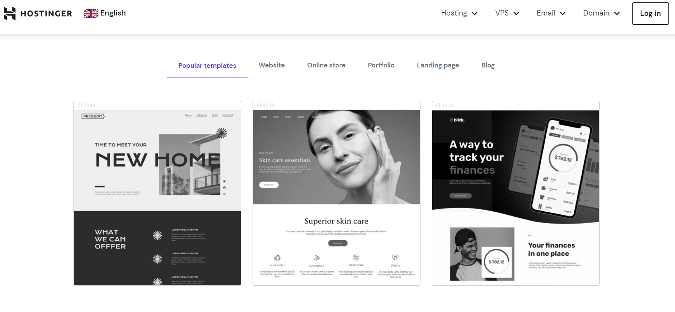Open the Online store tab

(326, 65)
